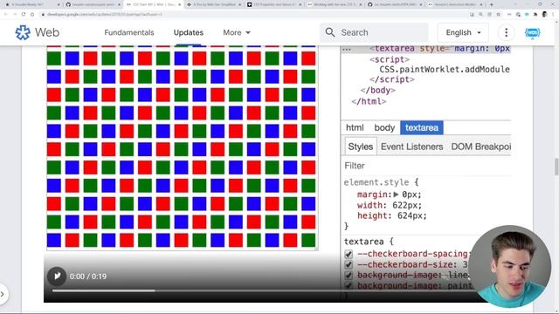Image resolution: width=559 pixels, height=314 pixels.
Task: Click the 'CSS.paintWorklet.addModule' code line
Action: [x=445, y=70]
